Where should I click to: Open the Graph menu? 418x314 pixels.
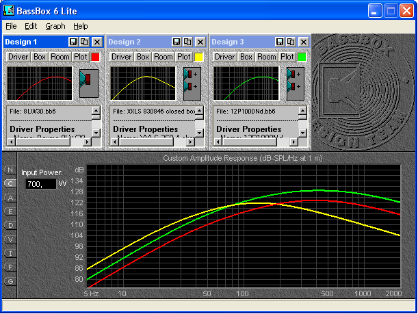coord(55,26)
